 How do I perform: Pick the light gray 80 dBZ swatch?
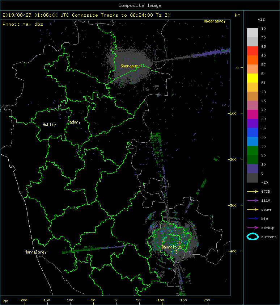253,33
